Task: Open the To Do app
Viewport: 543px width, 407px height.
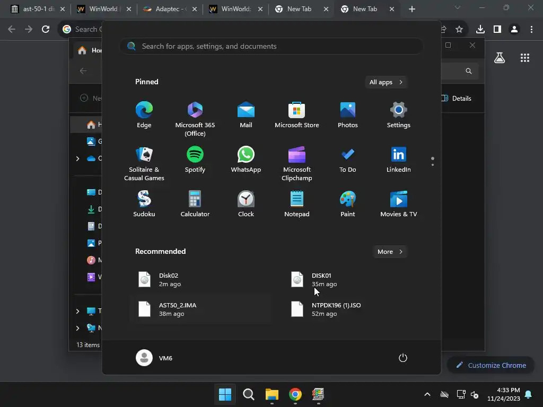Action: [348, 160]
